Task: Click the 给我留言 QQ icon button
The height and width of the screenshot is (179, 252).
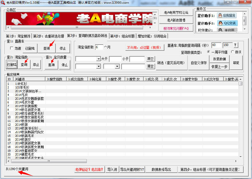Action: (x=227, y=15)
